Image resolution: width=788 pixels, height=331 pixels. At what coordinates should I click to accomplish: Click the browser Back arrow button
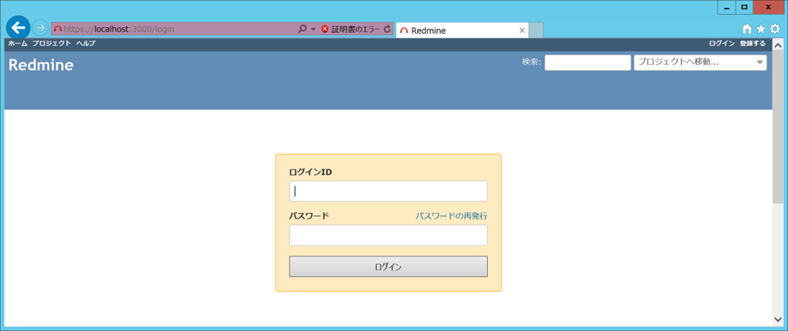tap(18, 28)
